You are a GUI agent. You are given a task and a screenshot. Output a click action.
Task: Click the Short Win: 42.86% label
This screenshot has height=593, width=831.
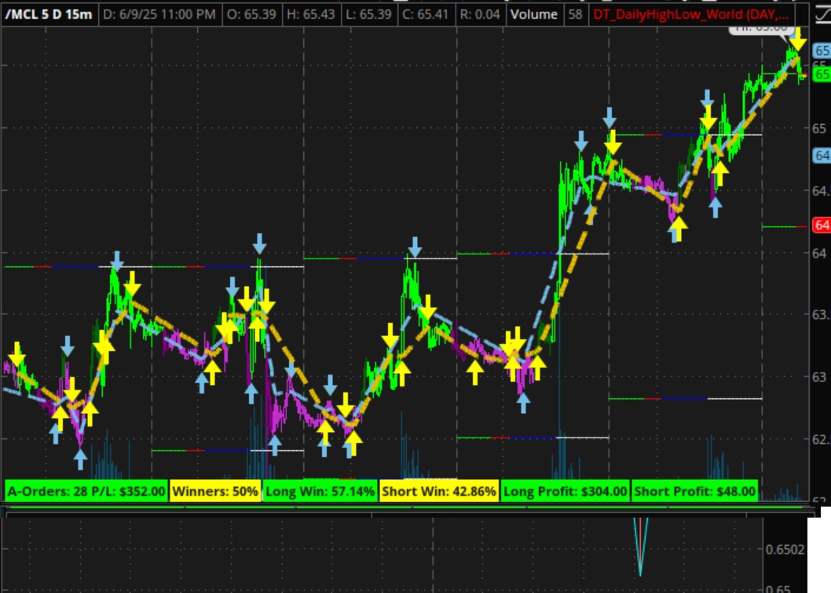click(439, 491)
